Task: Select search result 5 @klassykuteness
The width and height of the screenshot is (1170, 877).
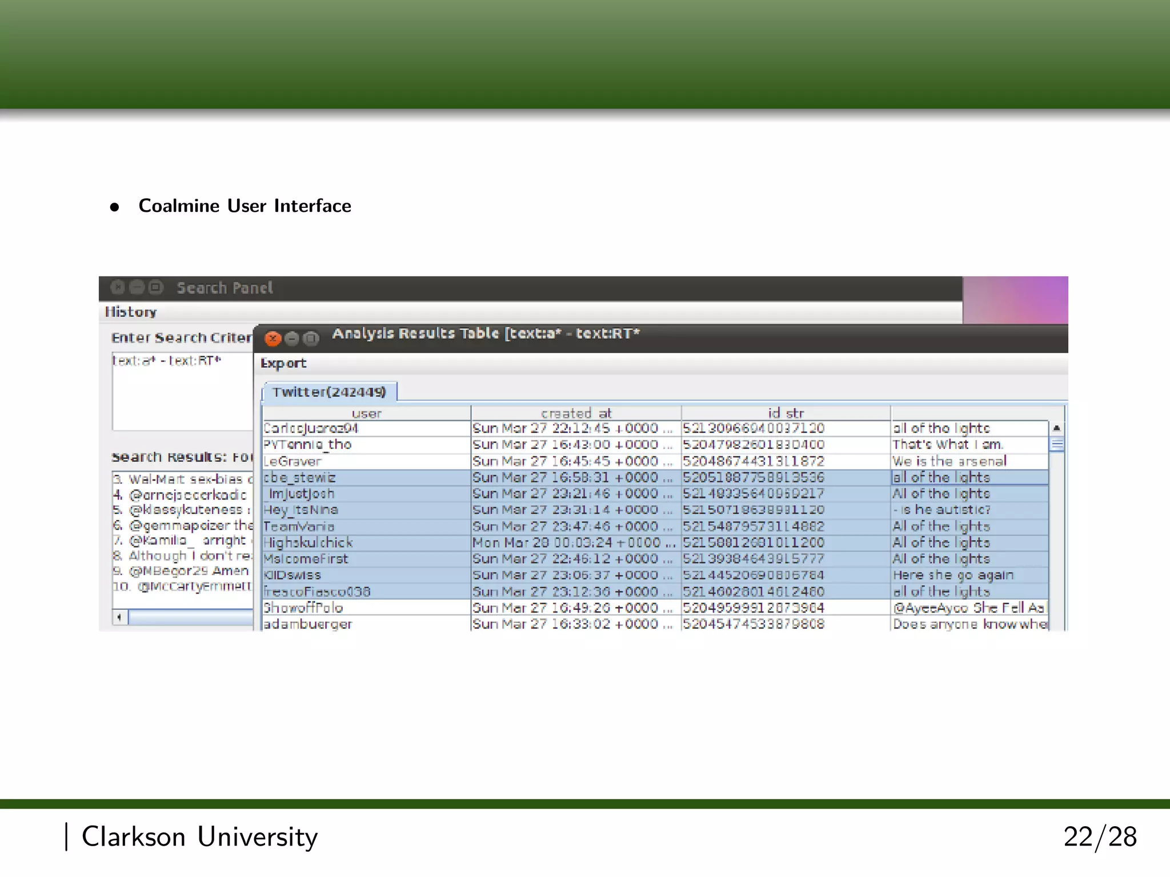Action: coord(183,510)
